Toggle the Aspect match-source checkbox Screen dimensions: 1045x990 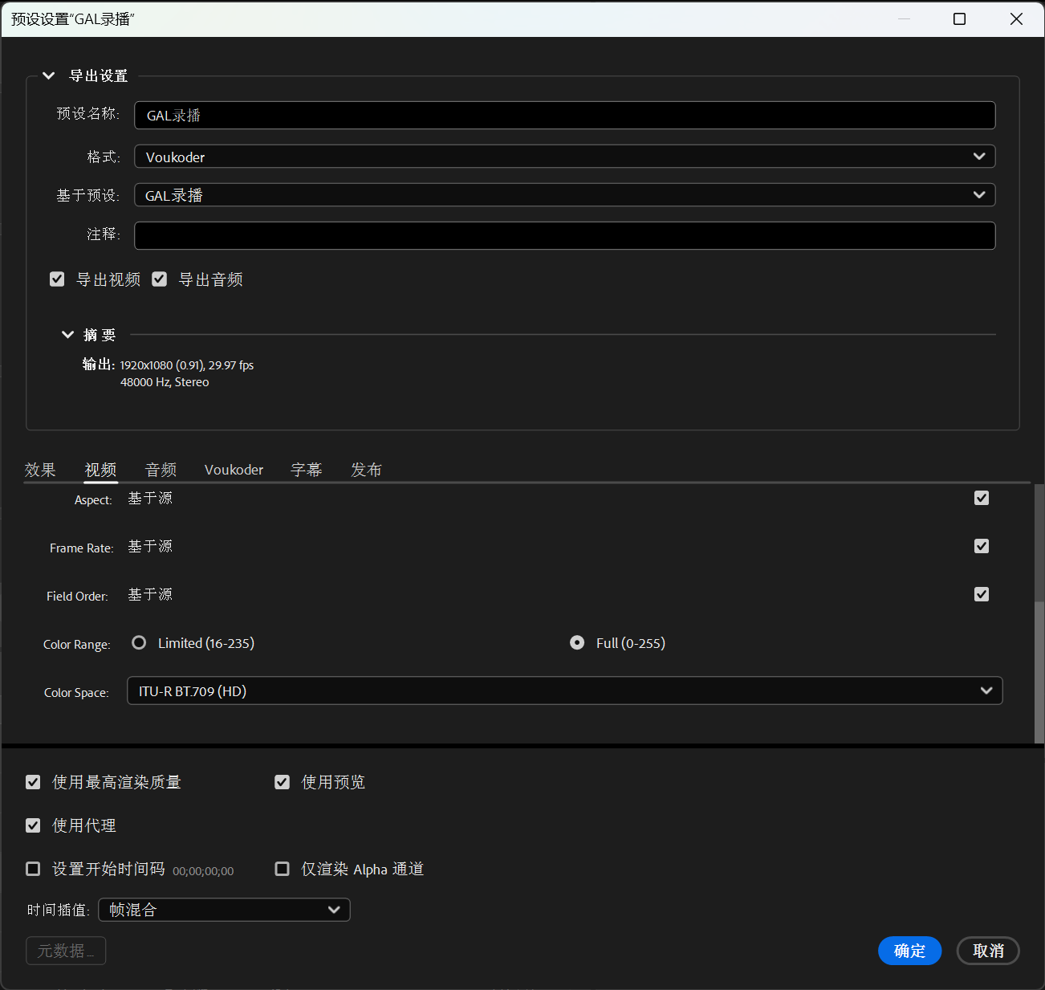[981, 499]
